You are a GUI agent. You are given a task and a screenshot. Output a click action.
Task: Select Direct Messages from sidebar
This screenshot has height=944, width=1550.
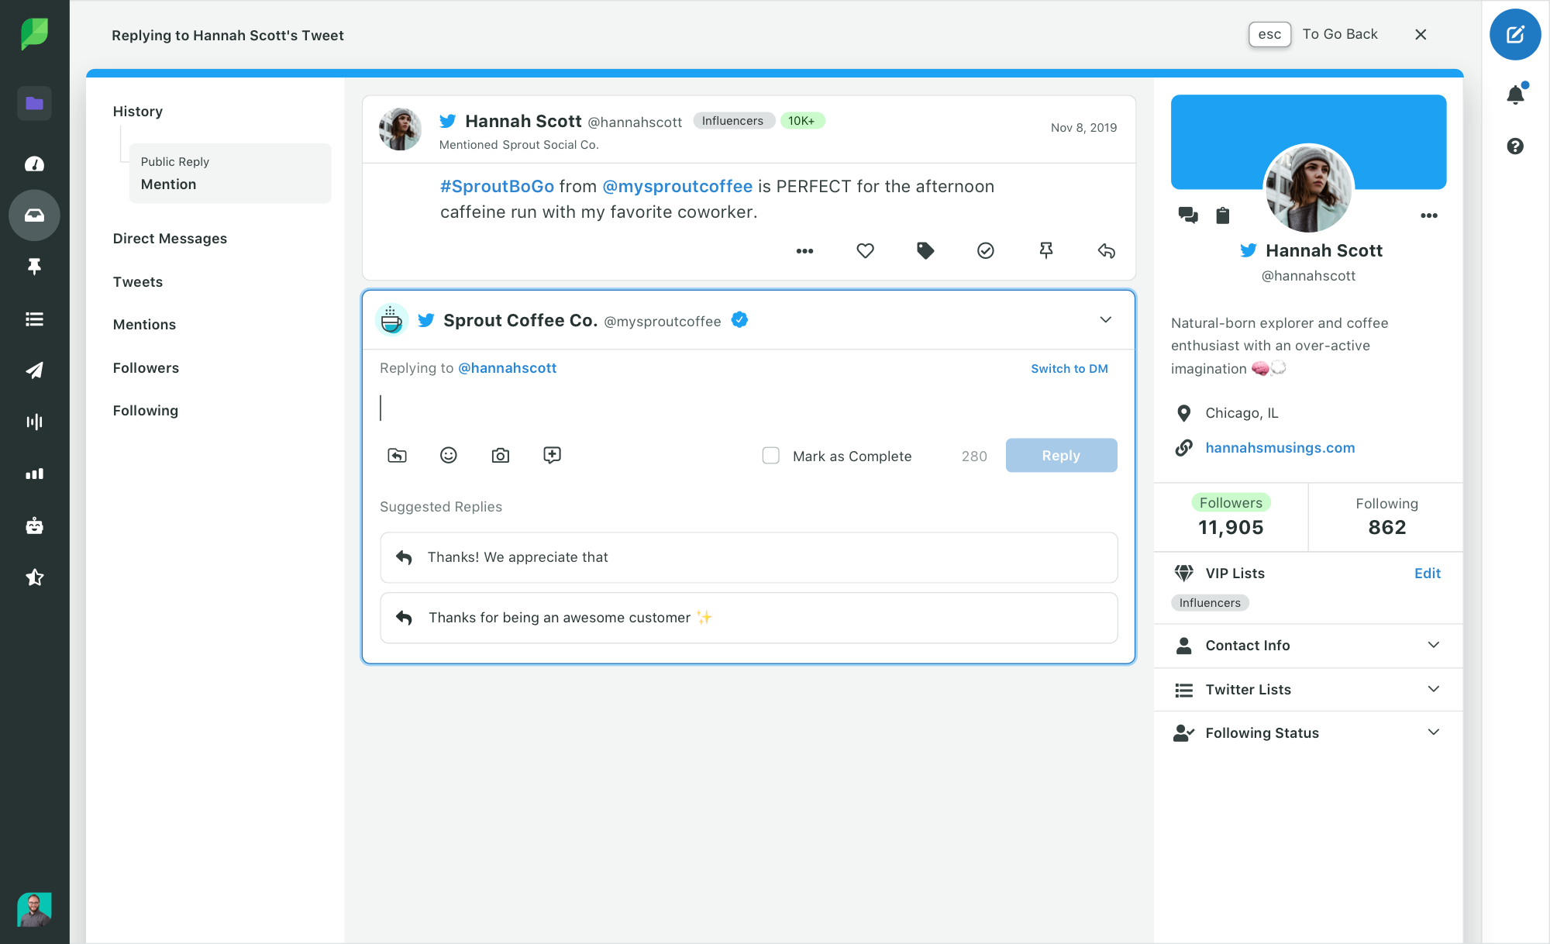pos(170,238)
